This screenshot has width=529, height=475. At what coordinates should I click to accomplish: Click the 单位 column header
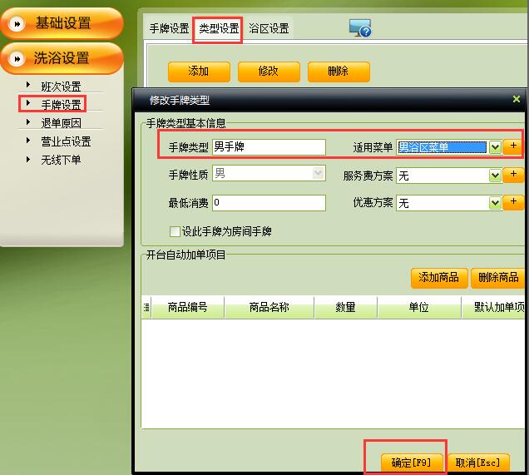click(x=419, y=307)
